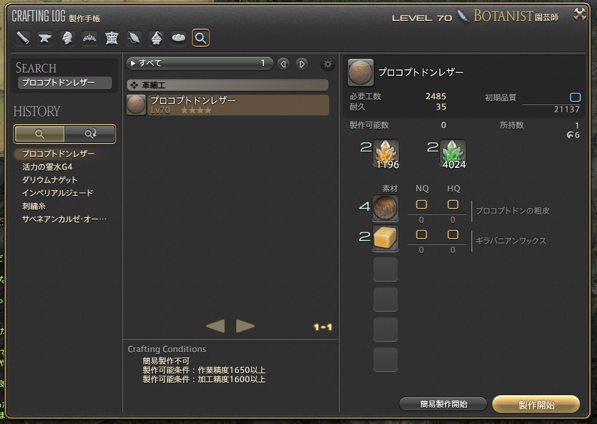Viewport: 597px width, 424px height.
Task: Click the recipe icon in プロコプトドンレザー list row
Action: coord(136,105)
